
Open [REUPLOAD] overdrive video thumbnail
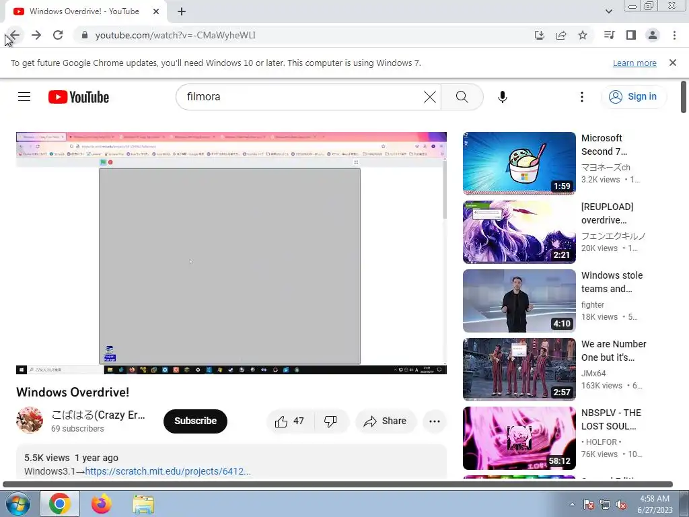click(x=519, y=232)
